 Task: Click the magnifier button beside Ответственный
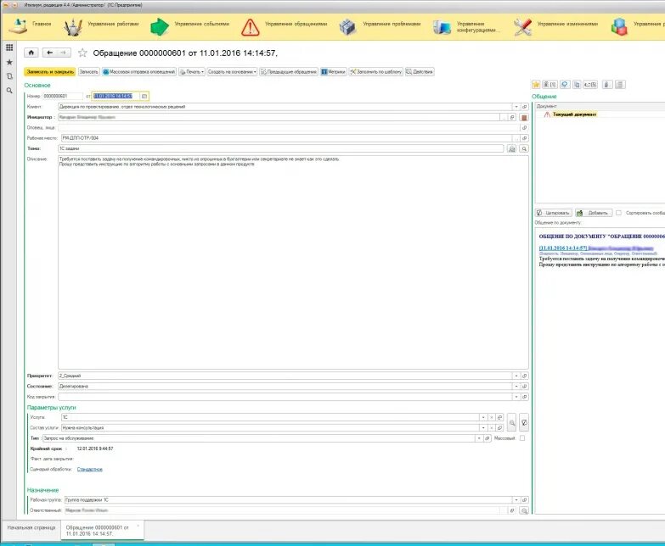coord(524,511)
